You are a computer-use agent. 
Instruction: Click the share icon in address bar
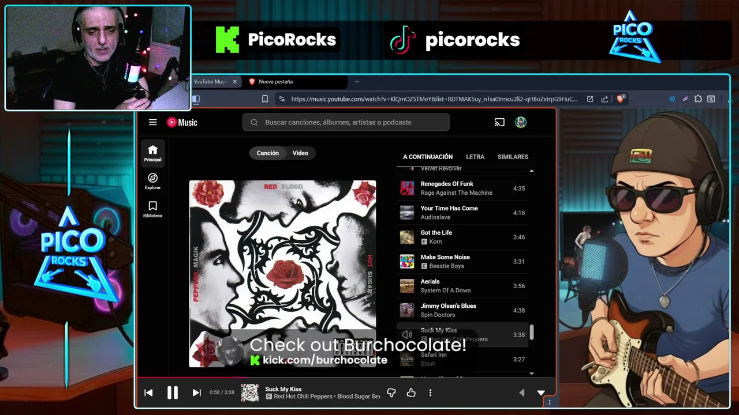coord(604,99)
